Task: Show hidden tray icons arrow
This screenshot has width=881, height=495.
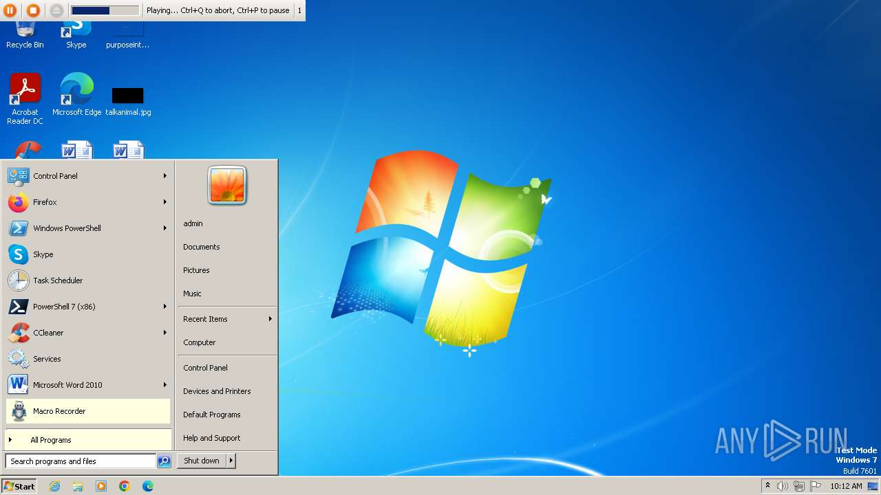Action: [x=767, y=485]
